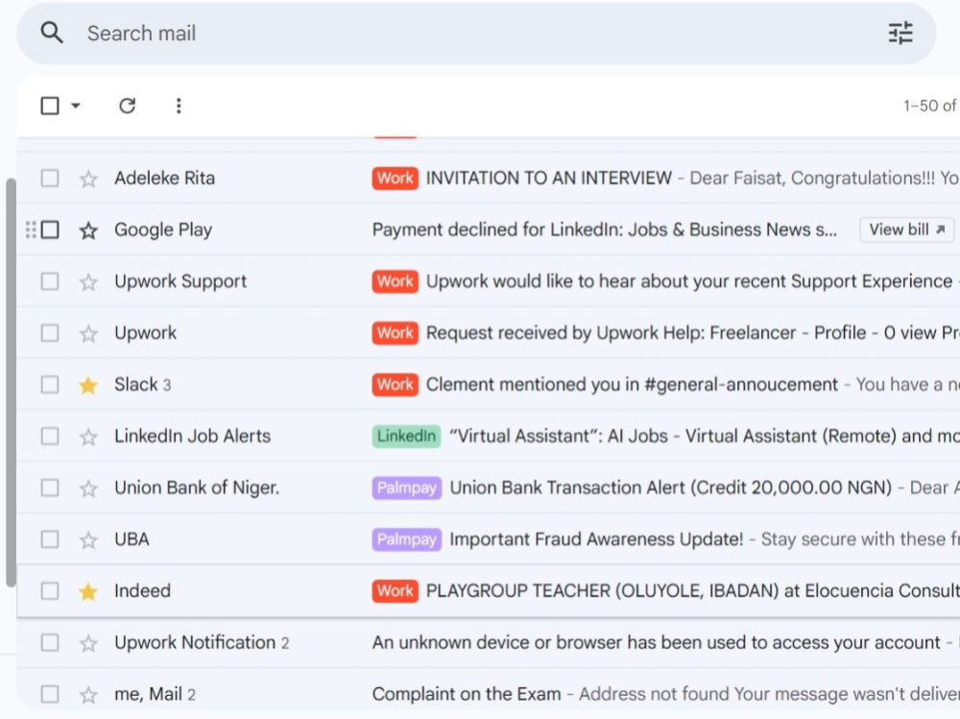This screenshot has width=960, height=719.
Task: Select the Google Play email checkbox
Action: [x=50, y=229]
